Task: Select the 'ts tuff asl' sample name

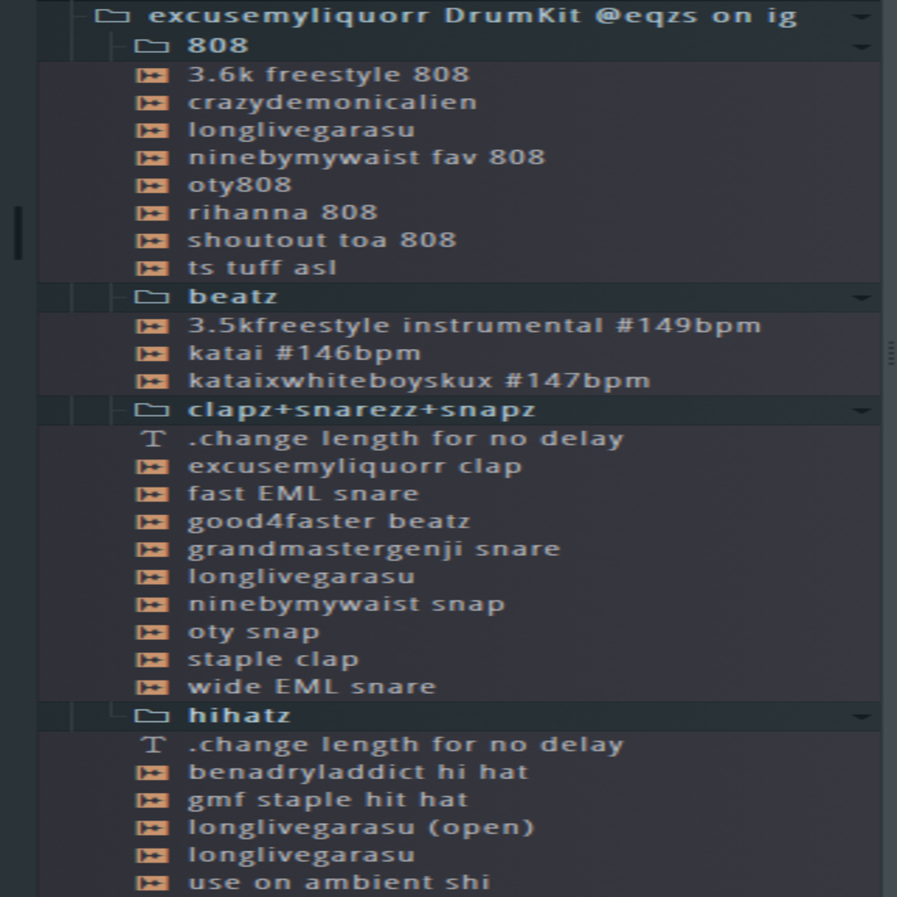Action: pyautogui.click(x=262, y=268)
